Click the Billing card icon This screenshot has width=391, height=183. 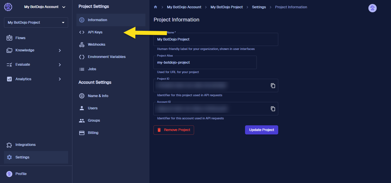[x=82, y=133]
